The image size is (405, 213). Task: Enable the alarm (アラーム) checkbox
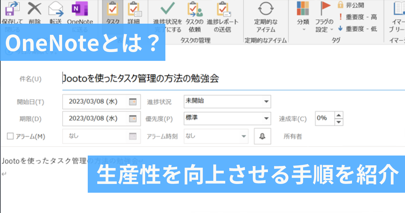10,136
